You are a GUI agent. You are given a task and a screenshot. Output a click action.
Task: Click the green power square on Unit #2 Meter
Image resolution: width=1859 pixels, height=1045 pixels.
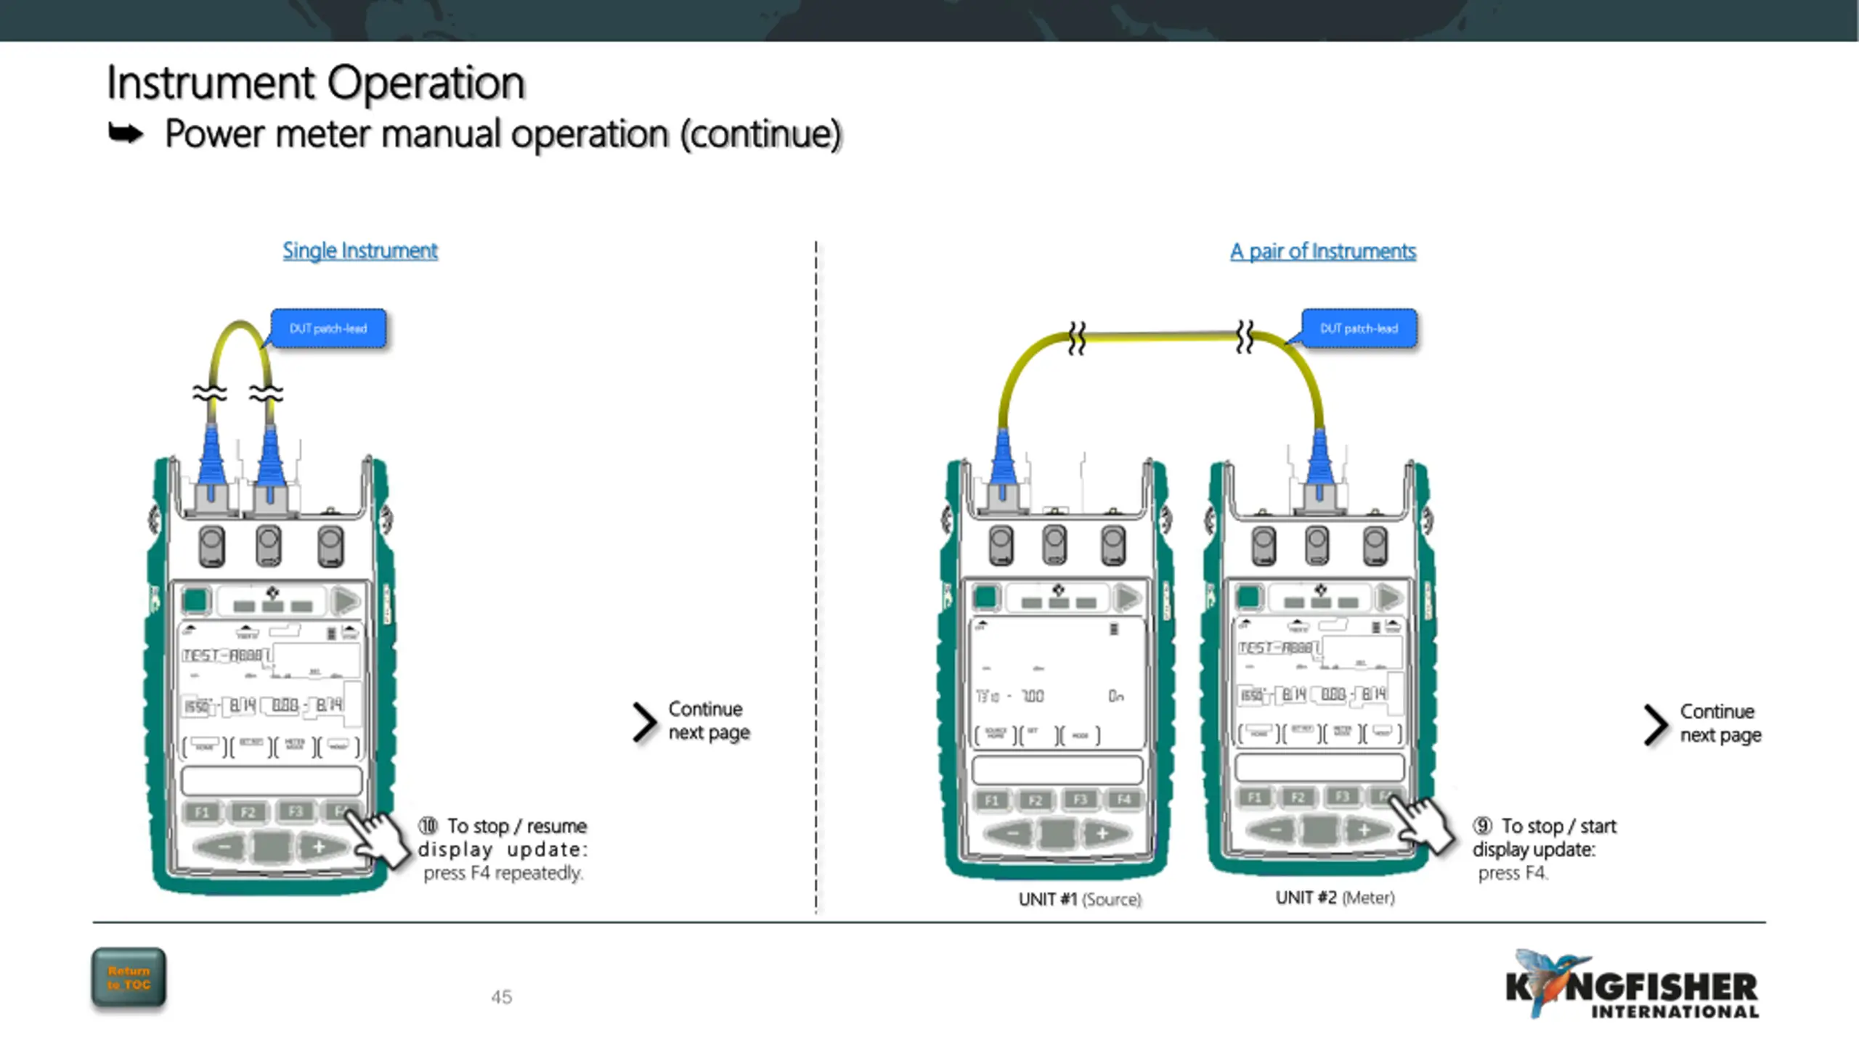coord(1248,597)
